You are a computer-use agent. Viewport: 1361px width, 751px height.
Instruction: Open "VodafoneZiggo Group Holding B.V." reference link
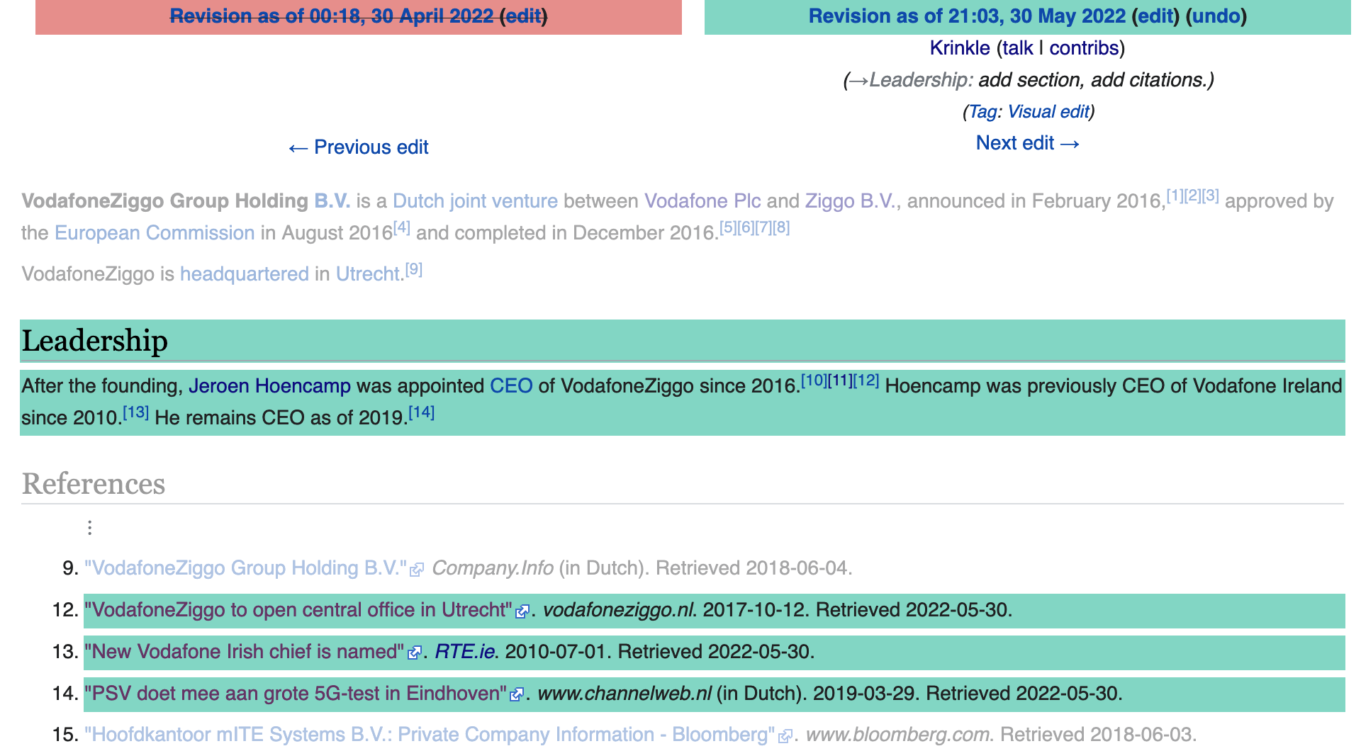click(x=246, y=568)
